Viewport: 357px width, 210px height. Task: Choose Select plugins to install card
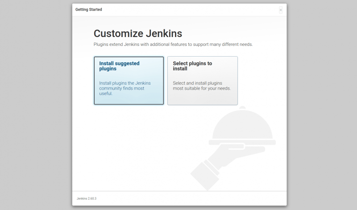(203, 81)
